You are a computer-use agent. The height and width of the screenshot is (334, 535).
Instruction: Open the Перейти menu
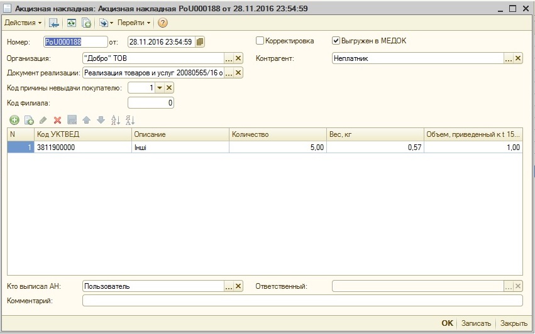click(x=133, y=23)
